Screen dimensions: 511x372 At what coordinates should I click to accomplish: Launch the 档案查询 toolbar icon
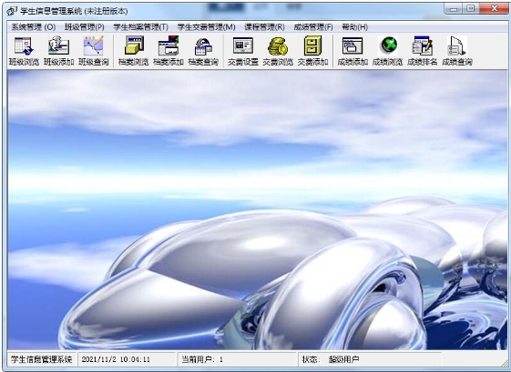[x=203, y=51]
